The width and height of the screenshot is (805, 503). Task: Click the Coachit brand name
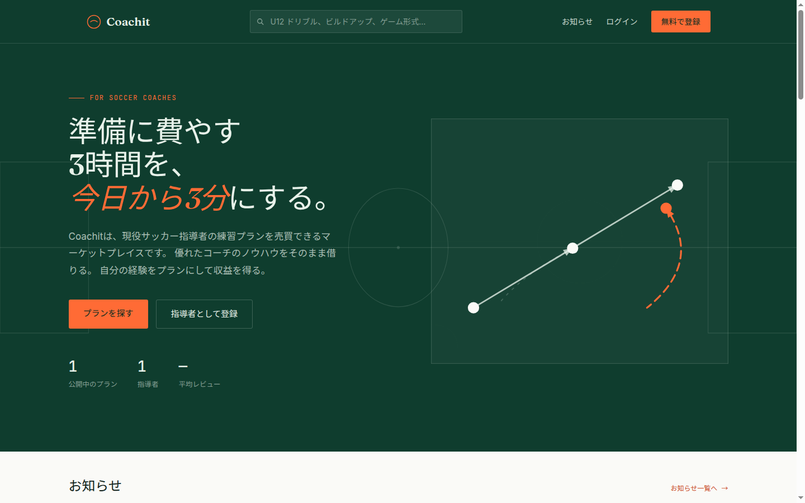point(128,22)
